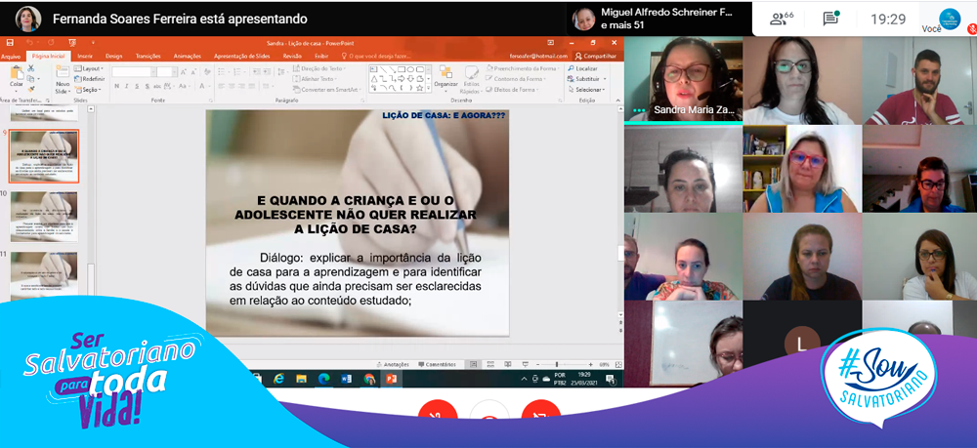Screen dimensions: 977x448
Task: Click the Organizar arrange icon
Action: click(446, 77)
